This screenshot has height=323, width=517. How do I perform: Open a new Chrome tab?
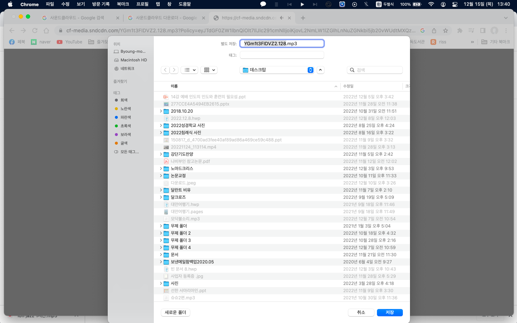point(303,18)
